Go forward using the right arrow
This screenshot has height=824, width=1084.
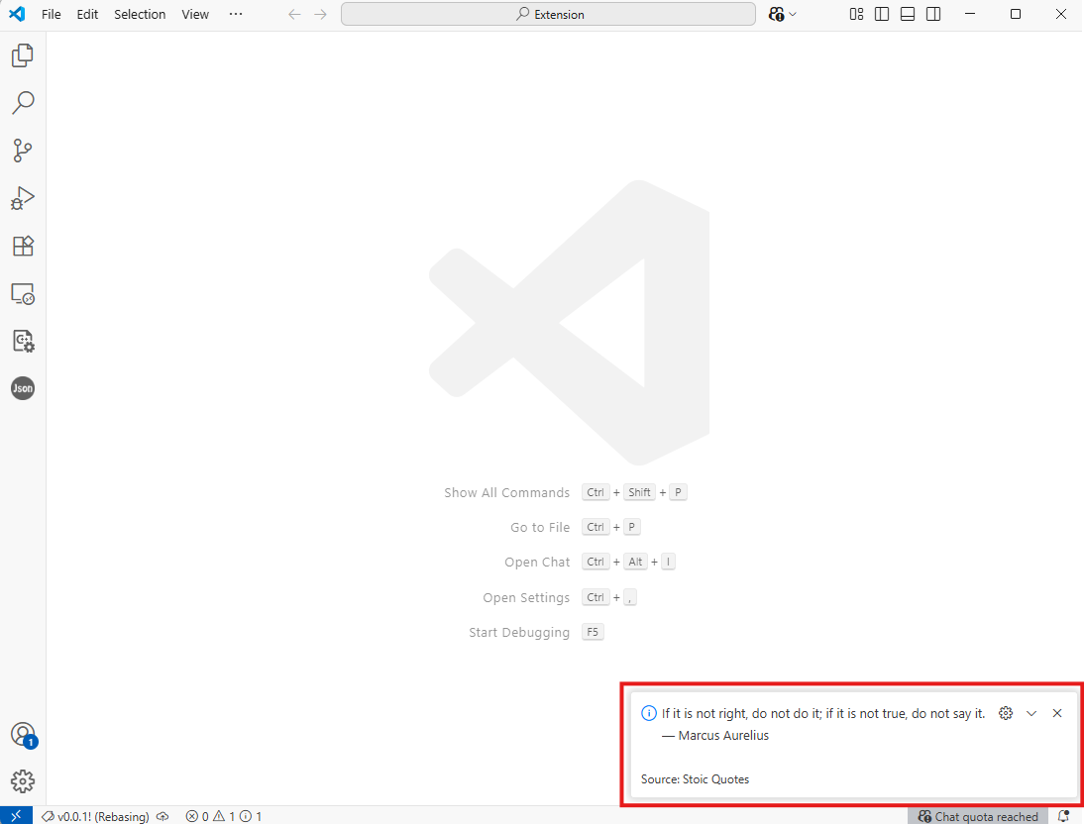pos(321,15)
